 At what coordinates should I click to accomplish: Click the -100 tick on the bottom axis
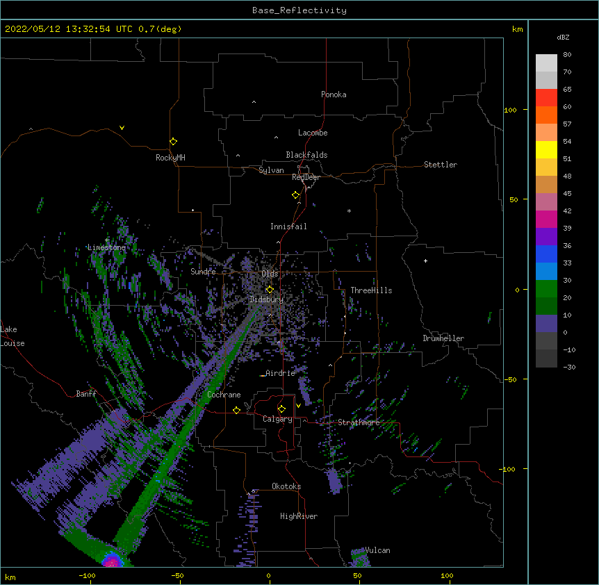[88, 575]
